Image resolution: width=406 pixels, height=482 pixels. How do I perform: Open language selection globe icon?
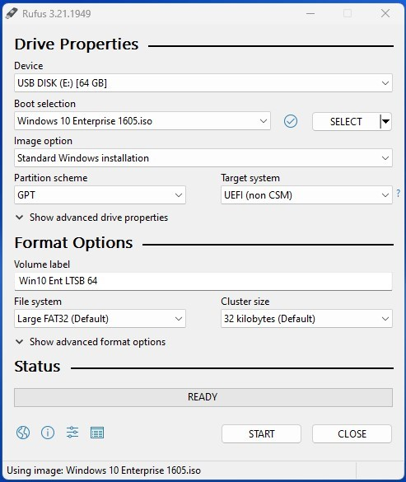tap(23, 433)
